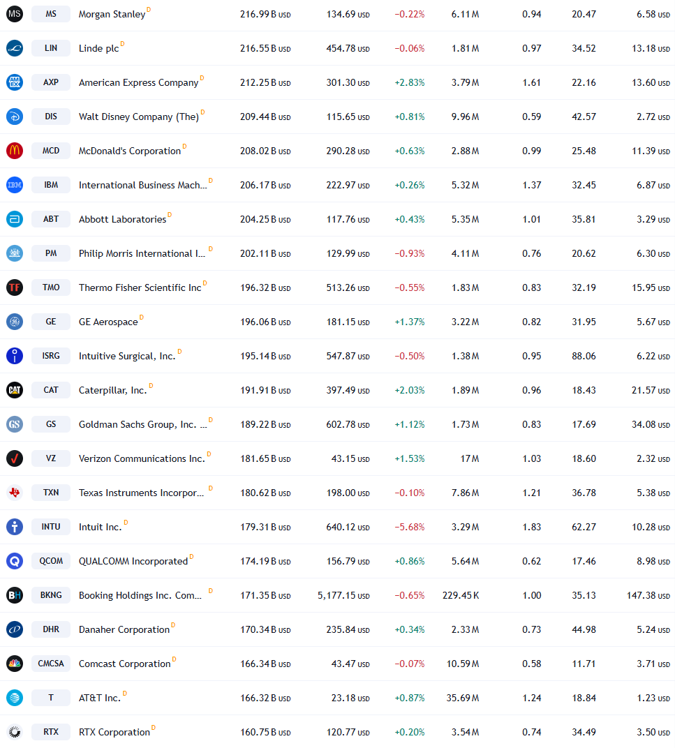675x748 pixels.
Task: Click the Danaher logo icon
Action: pos(15,629)
